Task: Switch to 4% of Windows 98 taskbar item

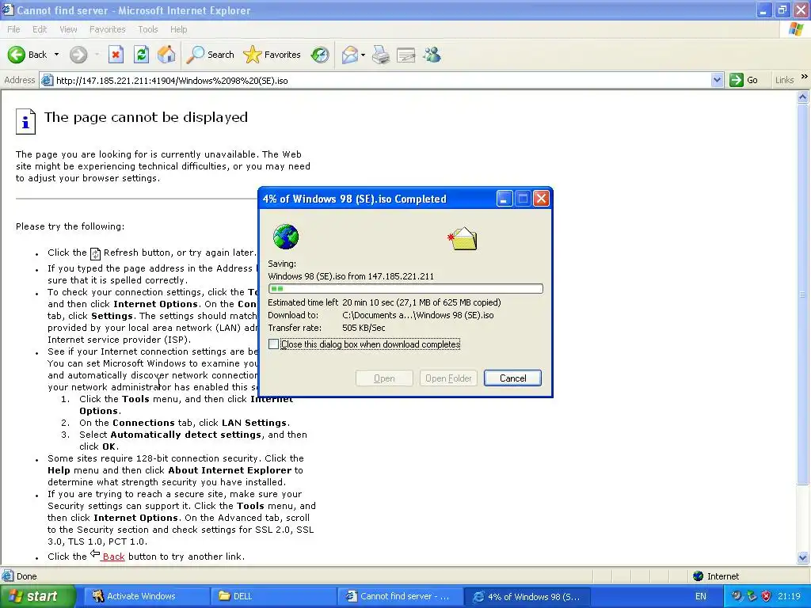Action: (525, 596)
